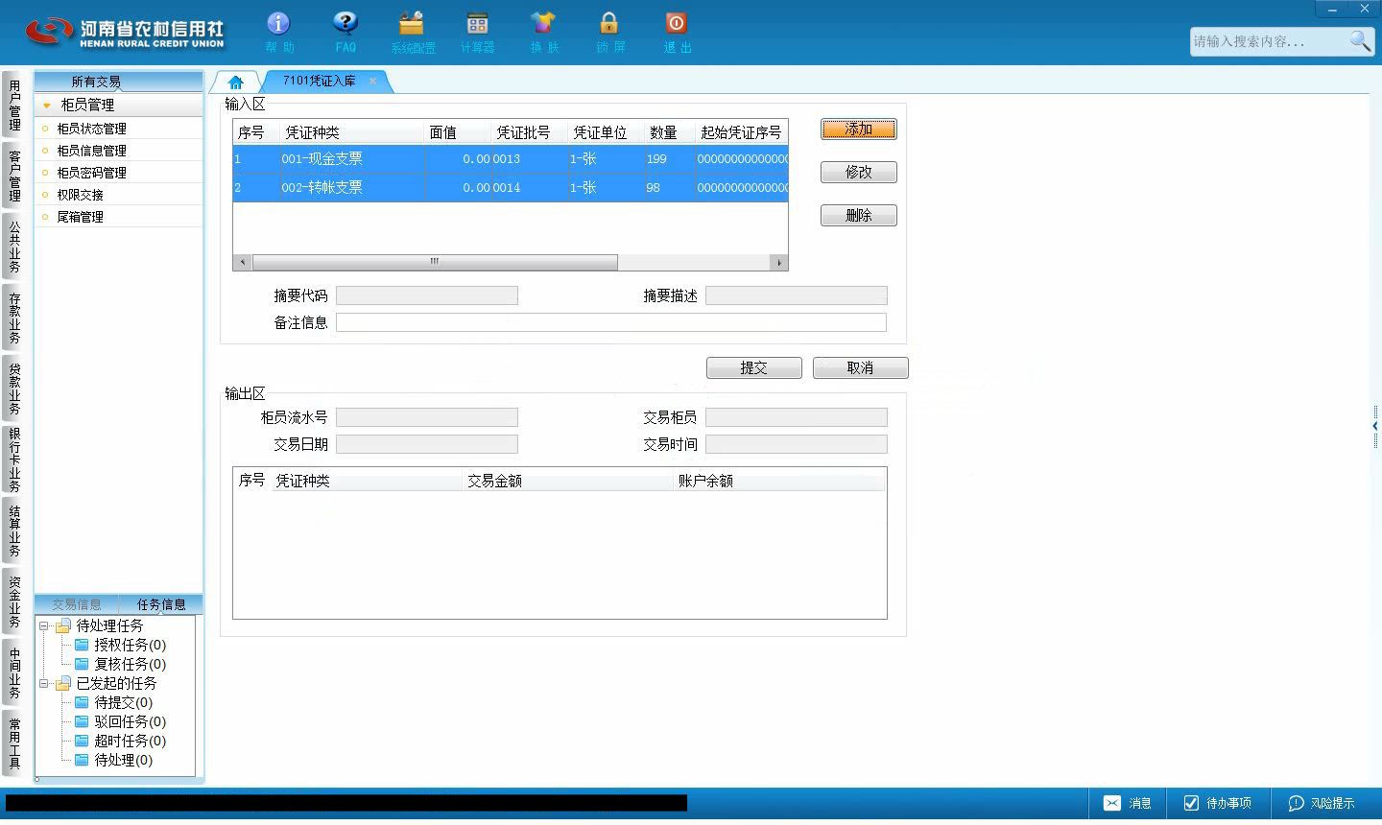Click the voucher table scroll-left arrow
This screenshot has height=825, width=1382.
click(243, 262)
